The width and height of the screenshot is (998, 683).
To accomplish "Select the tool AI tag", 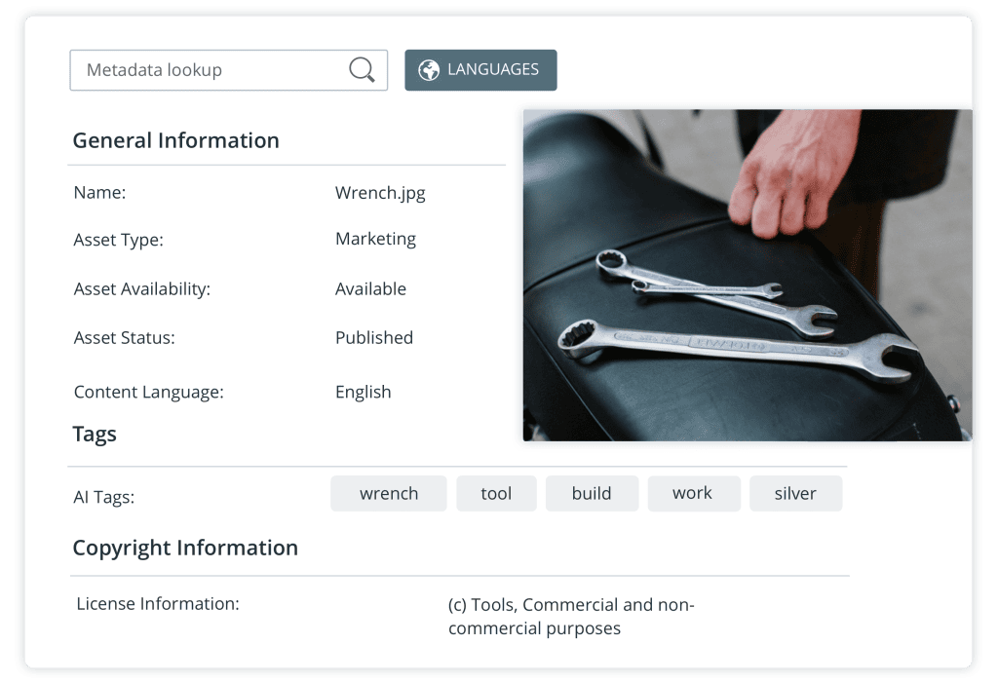I will pyautogui.click(x=496, y=493).
